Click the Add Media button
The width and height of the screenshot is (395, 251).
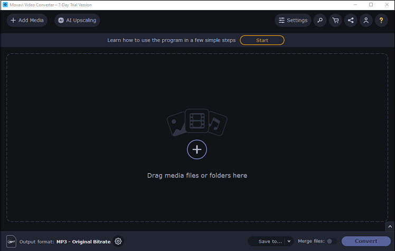click(x=27, y=20)
